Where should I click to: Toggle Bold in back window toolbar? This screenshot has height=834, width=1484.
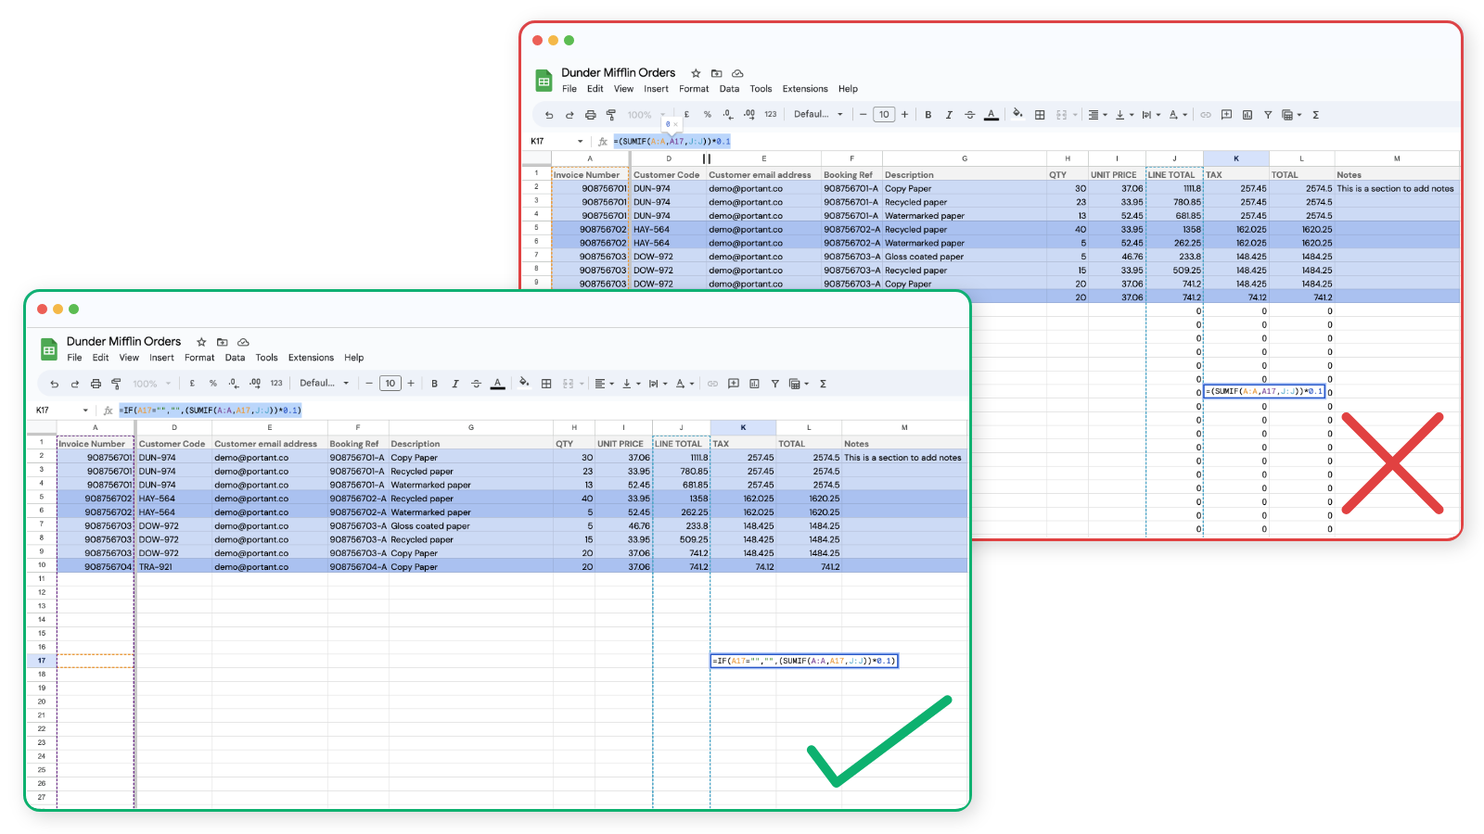point(927,115)
